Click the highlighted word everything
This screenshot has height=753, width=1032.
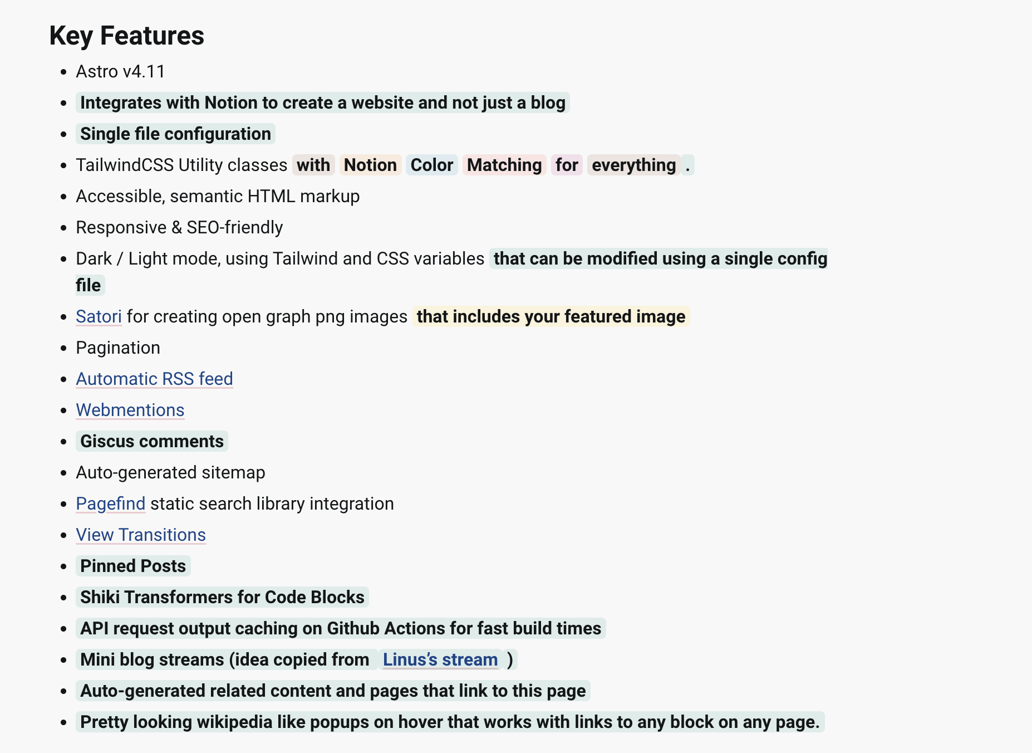634,165
